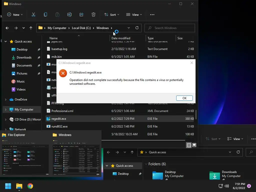256x192 pixels.
Task: Click the Rename icon in toolbar
Action: [x=69, y=15]
